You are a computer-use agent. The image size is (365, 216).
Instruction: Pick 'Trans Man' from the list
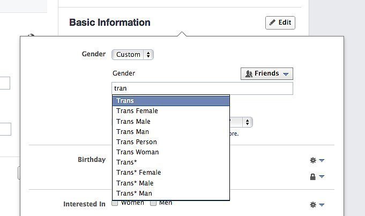[x=171, y=132]
